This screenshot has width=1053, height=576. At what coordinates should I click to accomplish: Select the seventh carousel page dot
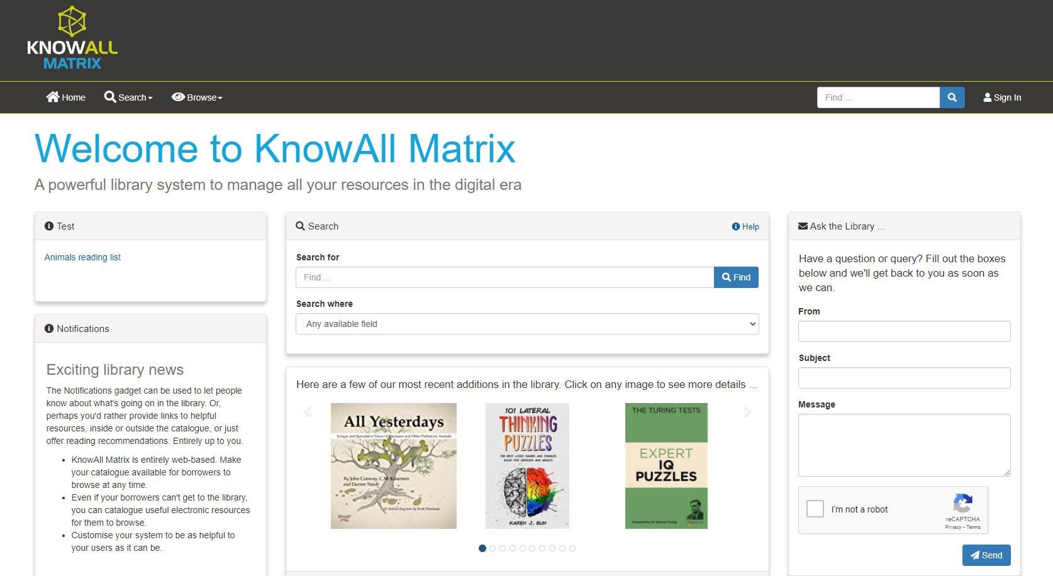point(542,548)
